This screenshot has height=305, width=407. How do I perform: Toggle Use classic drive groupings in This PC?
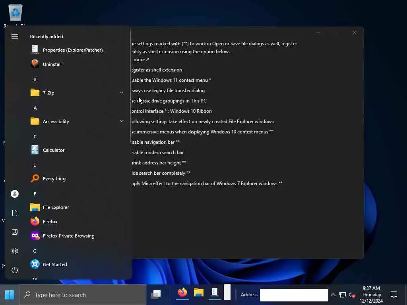(169, 100)
